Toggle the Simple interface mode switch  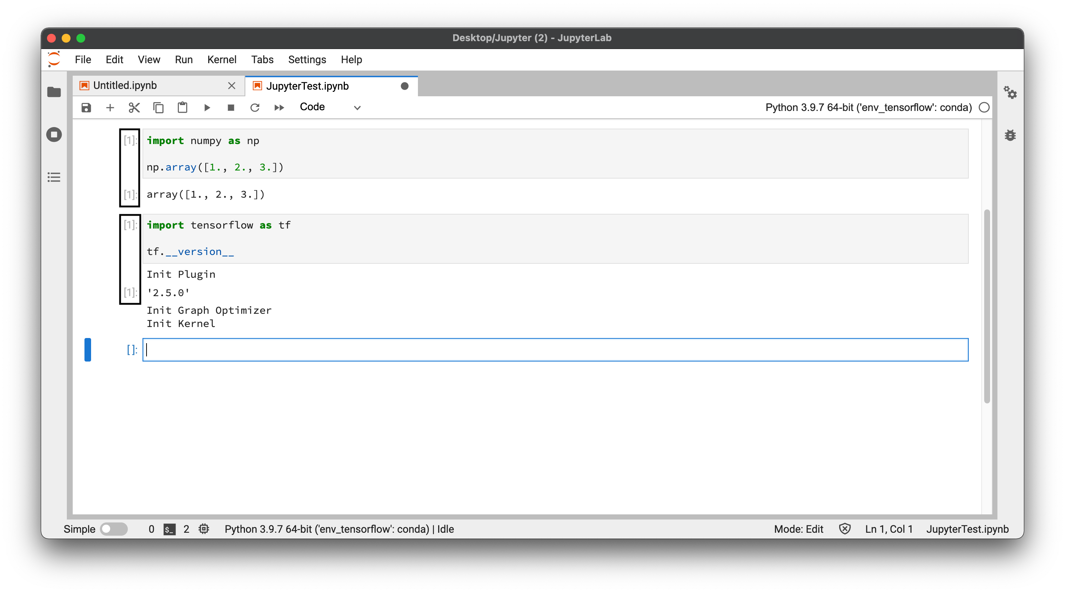pyautogui.click(x=114, y=529)
